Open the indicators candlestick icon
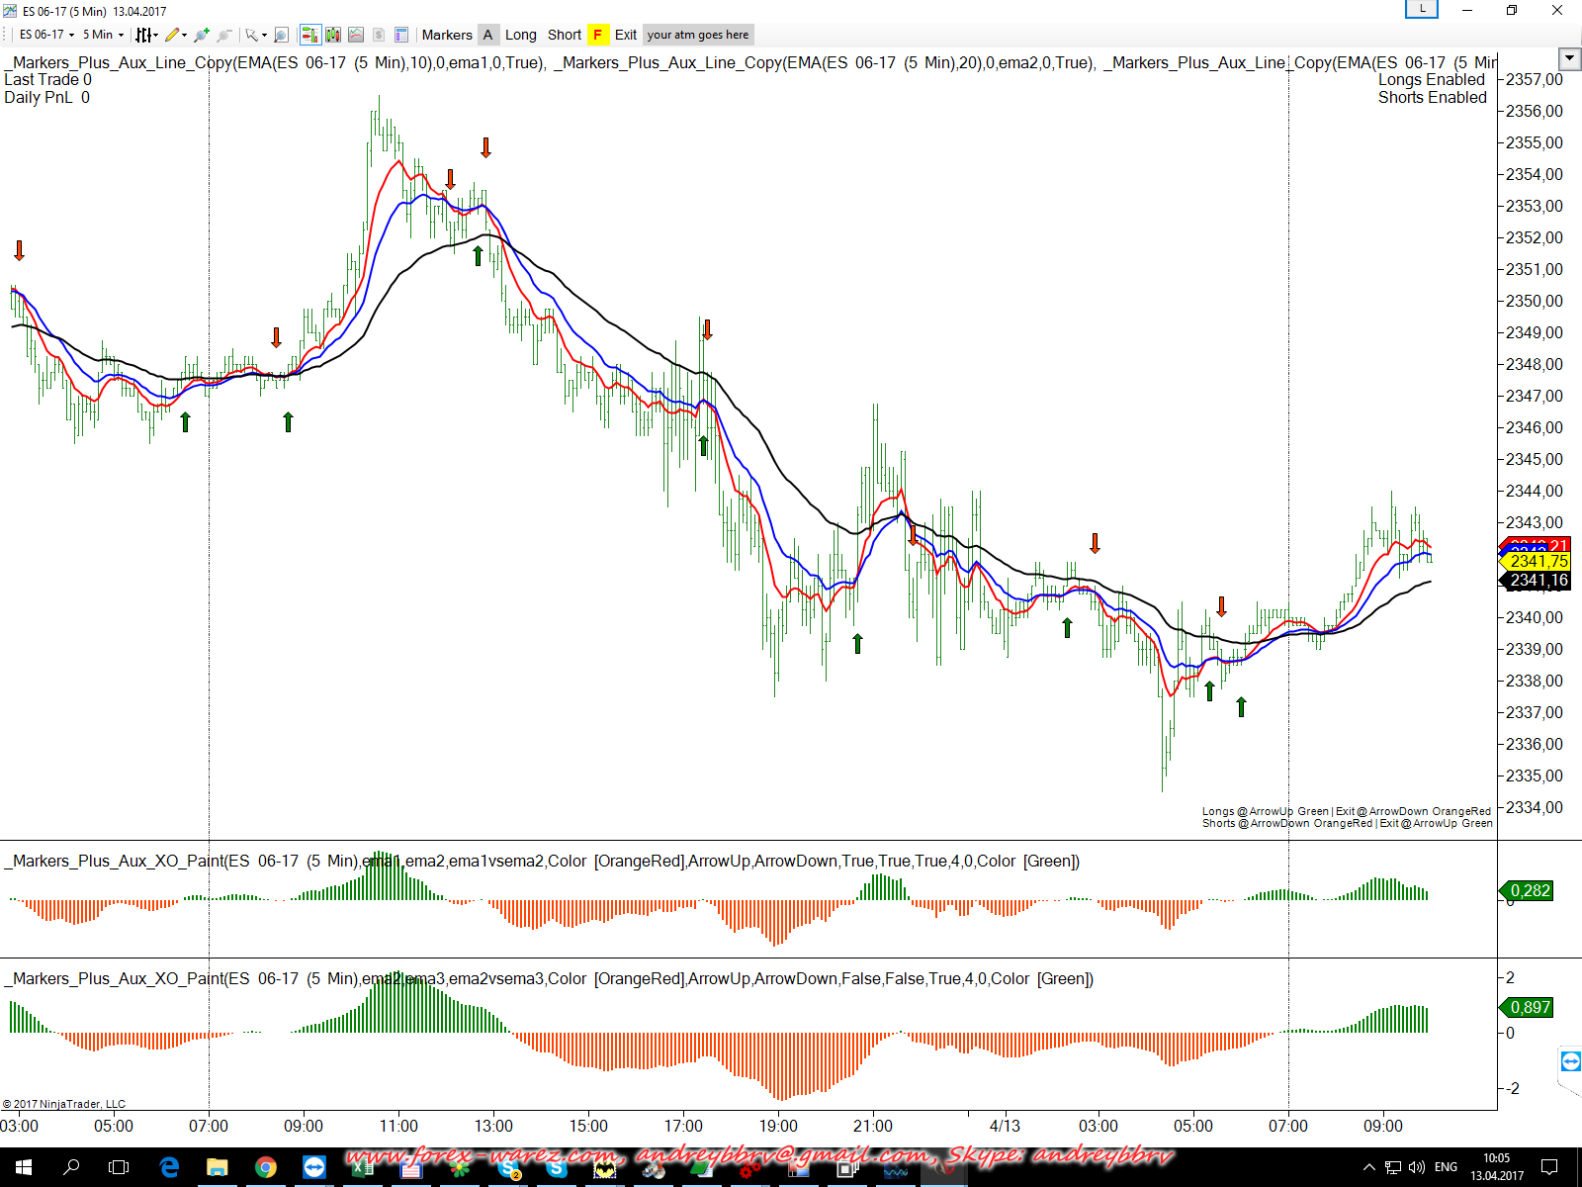 pos(333,35)
